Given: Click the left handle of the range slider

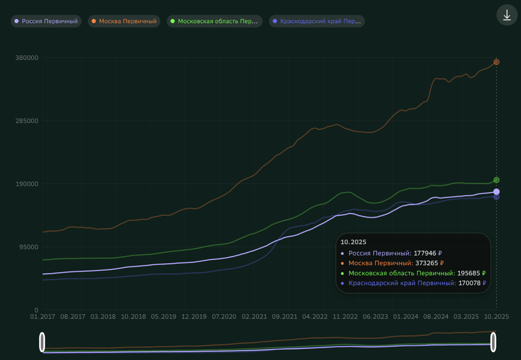Looking at the screenshot, I should pos(42,342).
